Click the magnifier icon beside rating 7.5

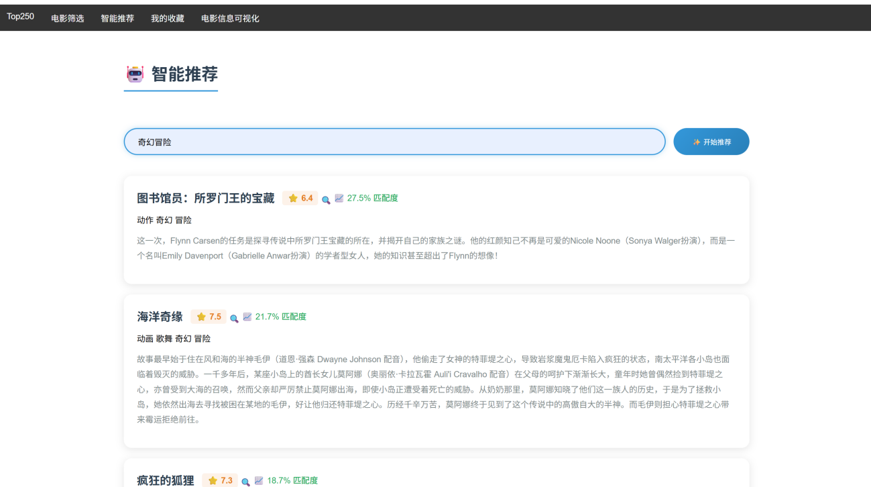point(234,318)
